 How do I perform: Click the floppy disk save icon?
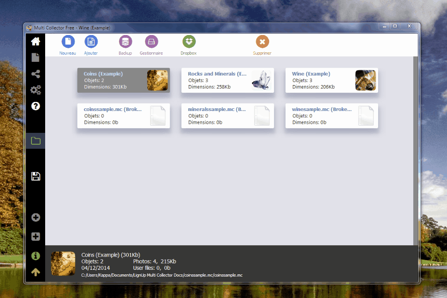pos(36,177)
